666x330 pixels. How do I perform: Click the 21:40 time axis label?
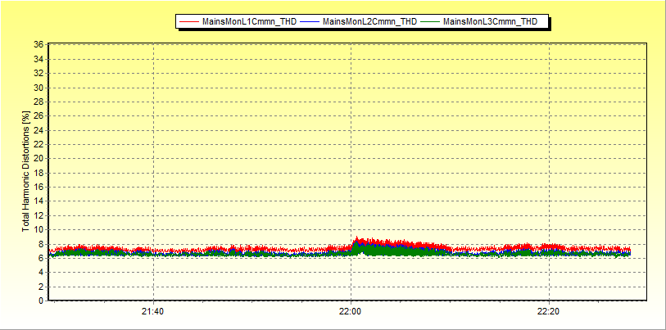coord(153,311)
